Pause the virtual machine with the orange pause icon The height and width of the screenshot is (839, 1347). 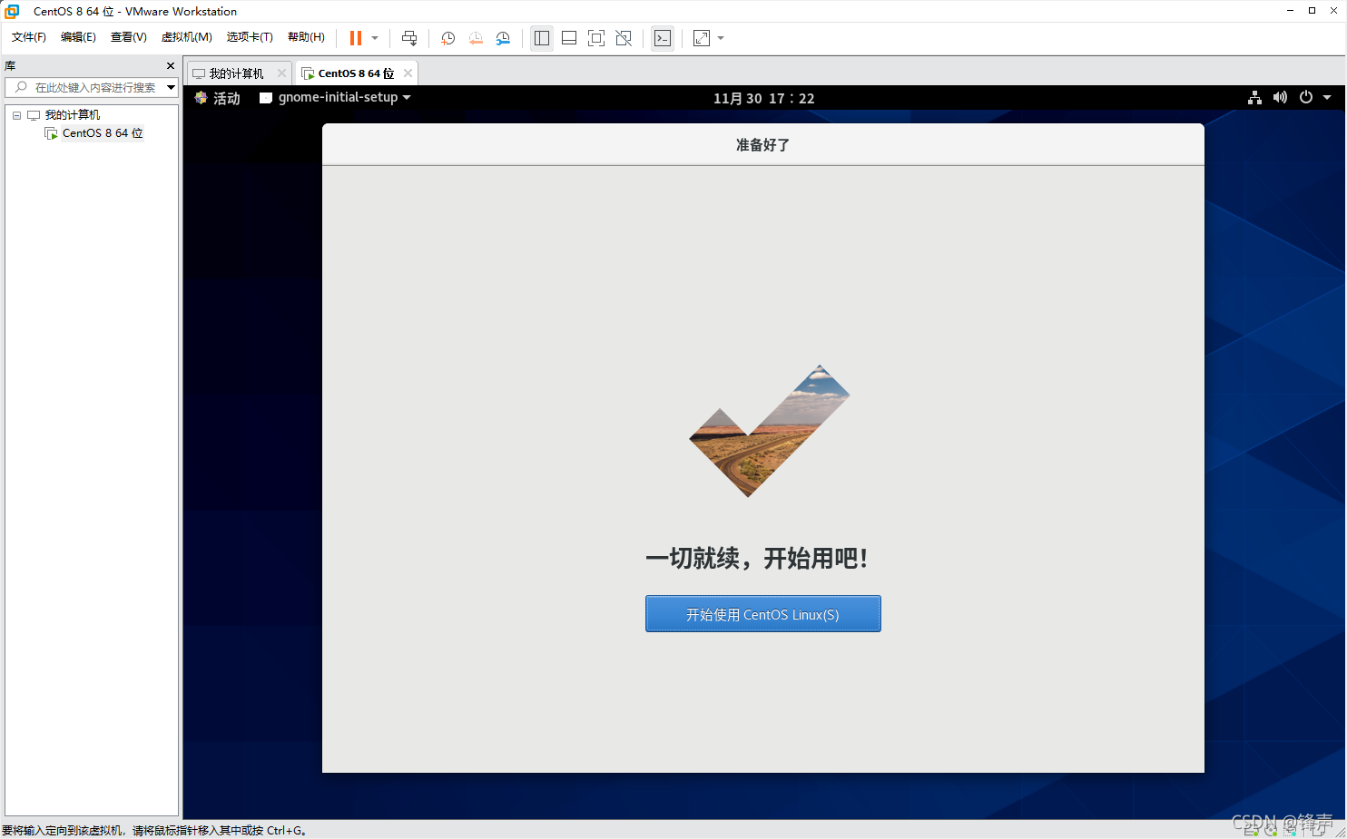pos(356,38)
